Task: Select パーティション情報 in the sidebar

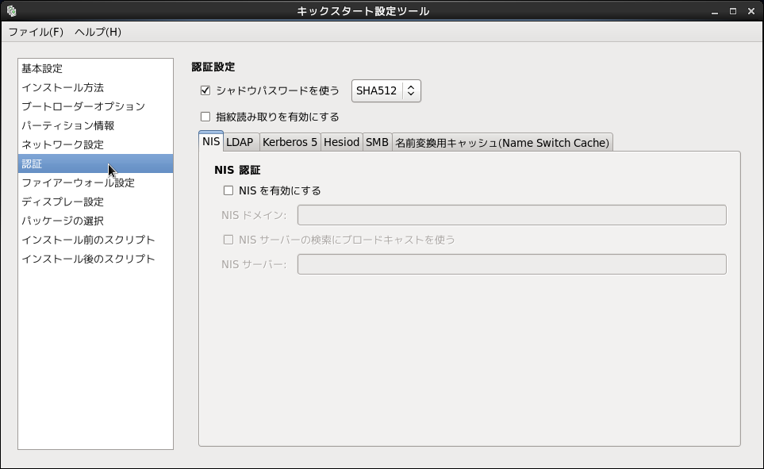Action: [x=68, y=125]
